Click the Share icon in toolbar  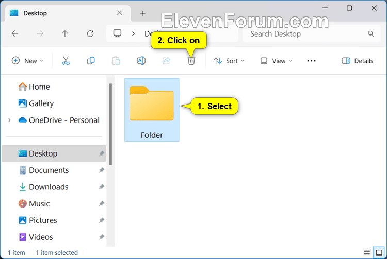tap(166, 61)
